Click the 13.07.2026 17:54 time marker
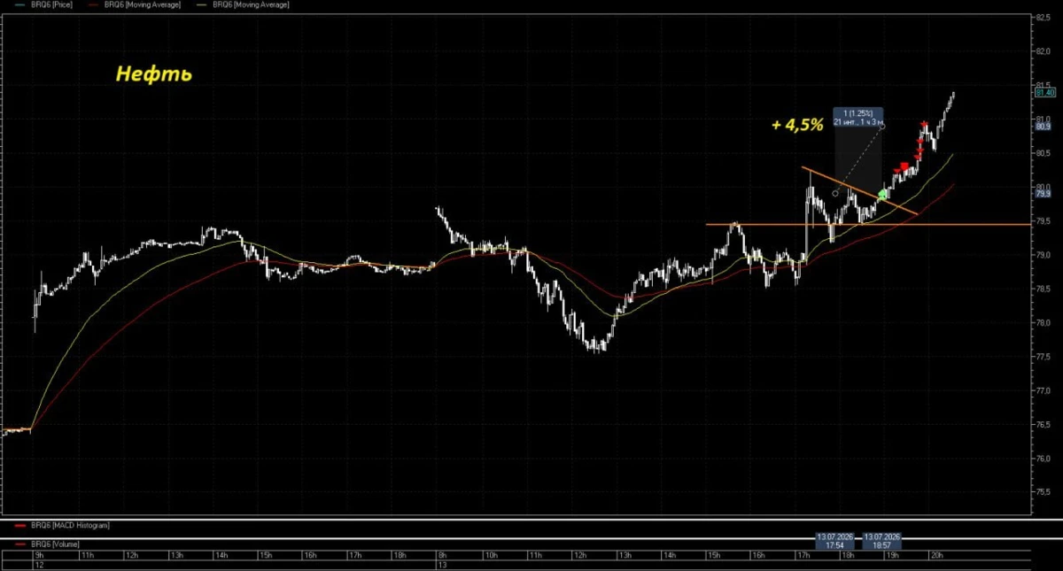Image resolution: width=1063 pixels, height=571 pixels. (x=834, y=541)
